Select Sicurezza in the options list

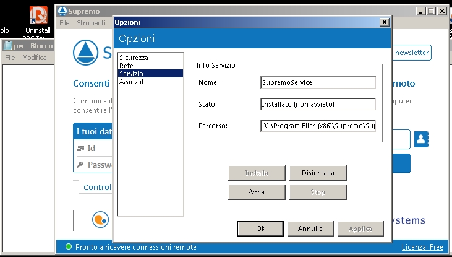pos(150,58)
